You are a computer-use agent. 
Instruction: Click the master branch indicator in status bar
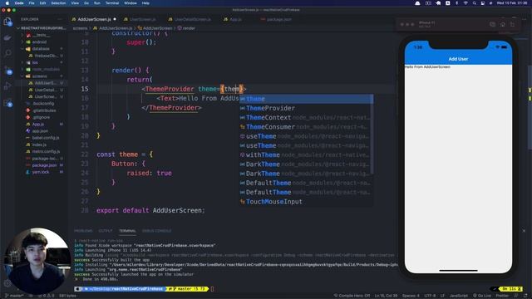pos(14,296)
